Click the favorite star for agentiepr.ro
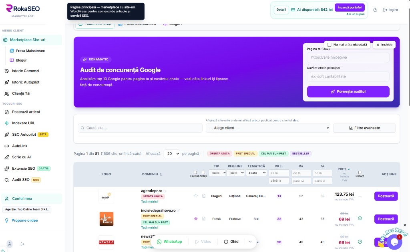Image resolution: width=410 pixels, height=252 pixels. coord(196,196)
